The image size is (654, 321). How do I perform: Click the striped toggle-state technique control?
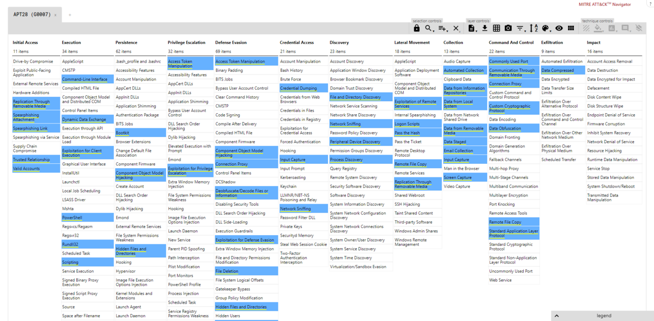coord(586,28)
